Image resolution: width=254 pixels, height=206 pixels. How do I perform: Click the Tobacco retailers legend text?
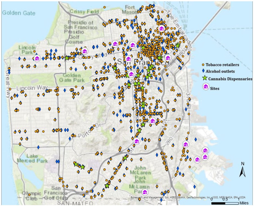click(x=223, y=65)
